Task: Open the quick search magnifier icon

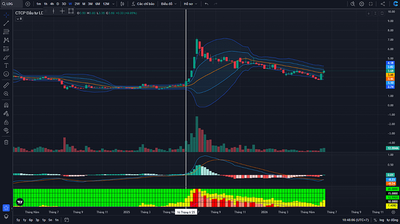Action: coord(352,4)
